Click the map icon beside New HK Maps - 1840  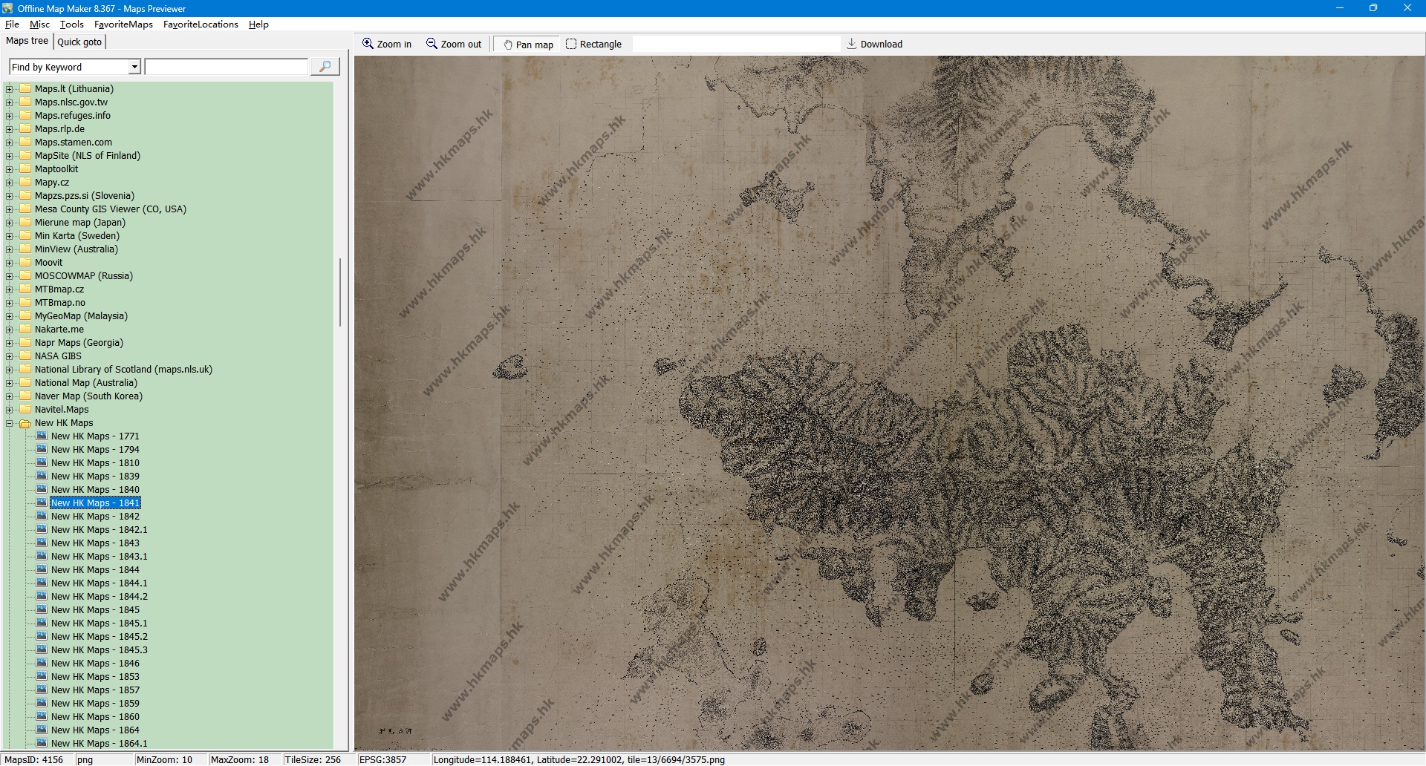pos(42,489)
